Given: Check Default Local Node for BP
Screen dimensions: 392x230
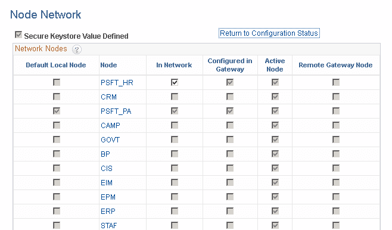Looking at the screenshot, I should 57,154.
